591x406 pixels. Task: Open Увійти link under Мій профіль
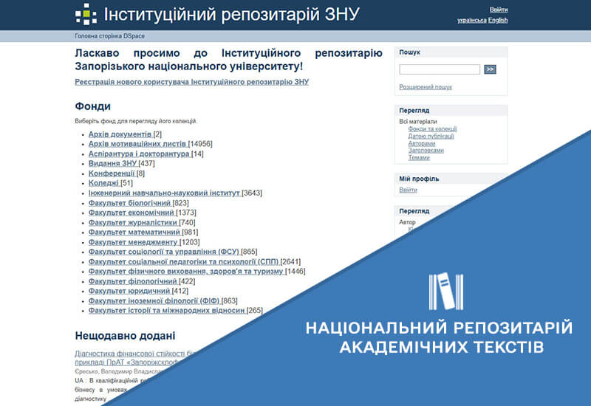(x=408, y=190)
